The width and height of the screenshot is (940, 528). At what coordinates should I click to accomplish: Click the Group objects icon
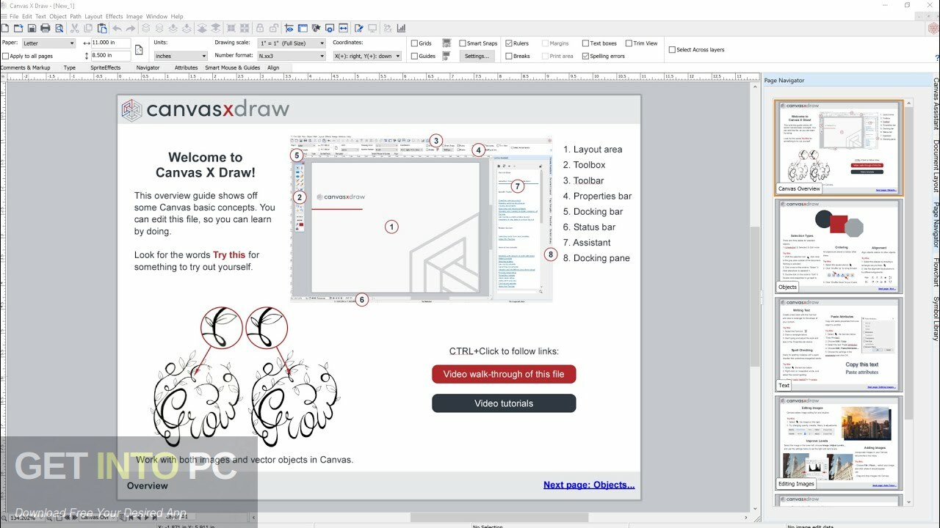coord(230,29)
